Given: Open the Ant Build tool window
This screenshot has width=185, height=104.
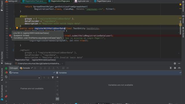Looking at the screenshot, I should (x=183, y=32).
